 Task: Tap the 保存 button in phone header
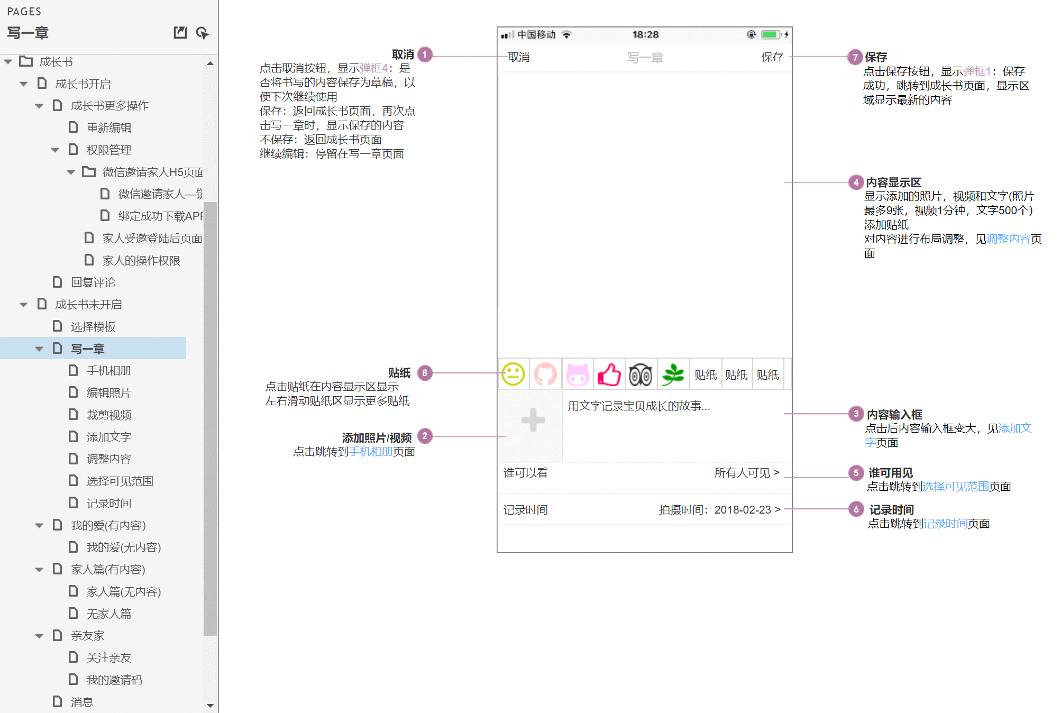772,57
